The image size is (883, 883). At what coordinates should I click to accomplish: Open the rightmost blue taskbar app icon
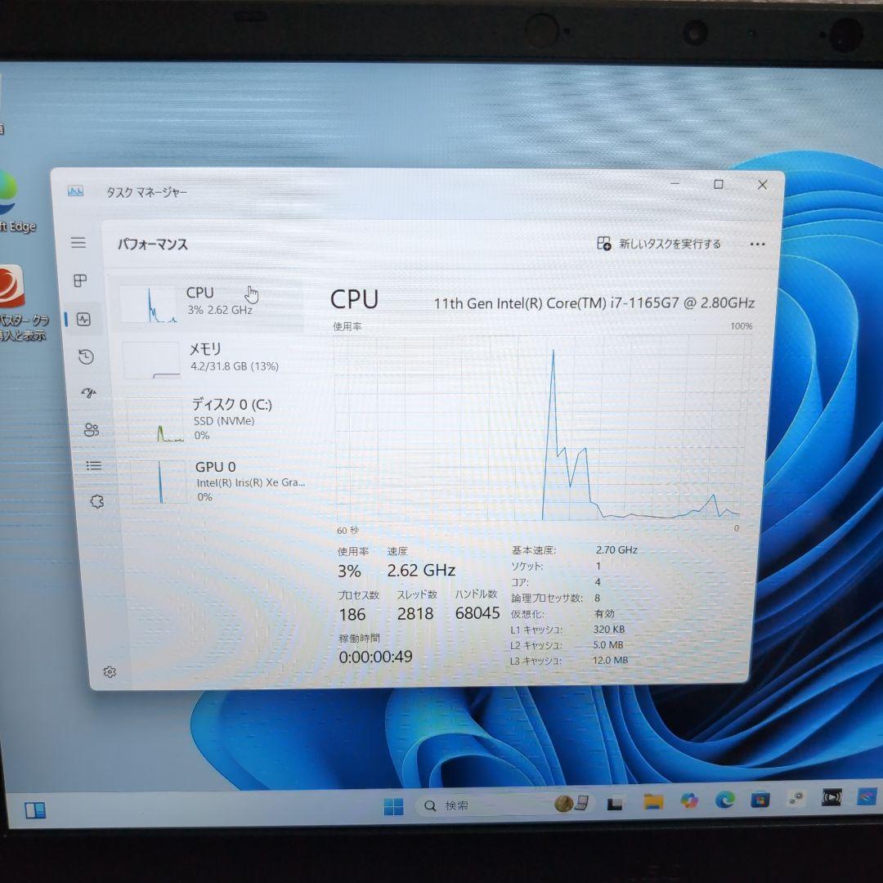(x=867, y=796)
